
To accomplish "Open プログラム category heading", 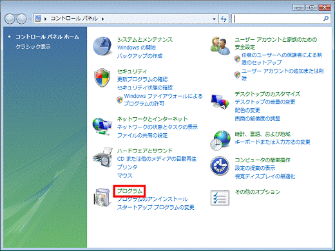I will pyautogui.click(x=129, y=191).
